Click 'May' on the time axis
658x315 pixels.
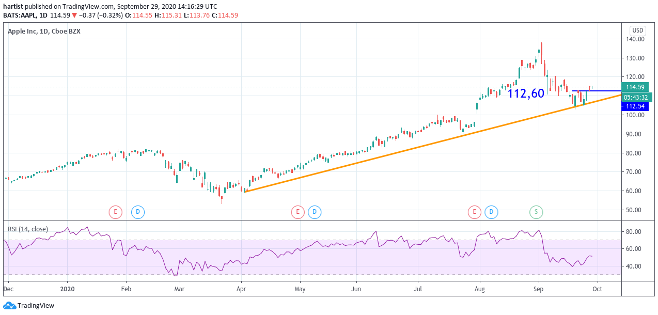pyautogui.click(x=300, y=290)
